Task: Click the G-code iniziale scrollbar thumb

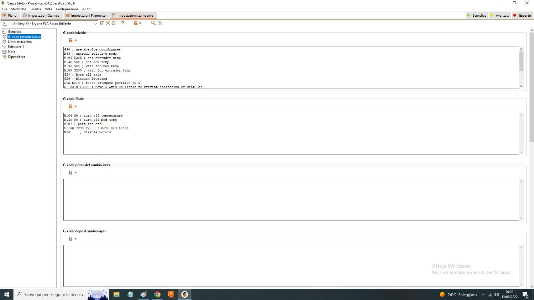Action: [x=521, y=61]
